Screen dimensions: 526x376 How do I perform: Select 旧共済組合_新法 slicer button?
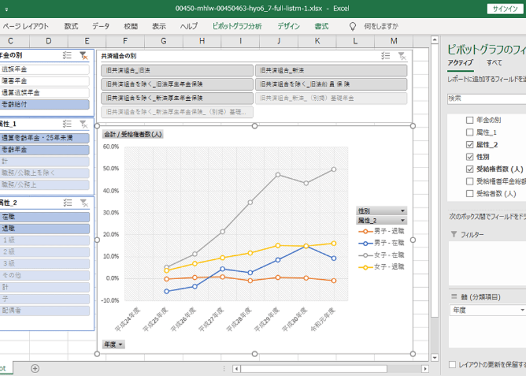(331, 71)
